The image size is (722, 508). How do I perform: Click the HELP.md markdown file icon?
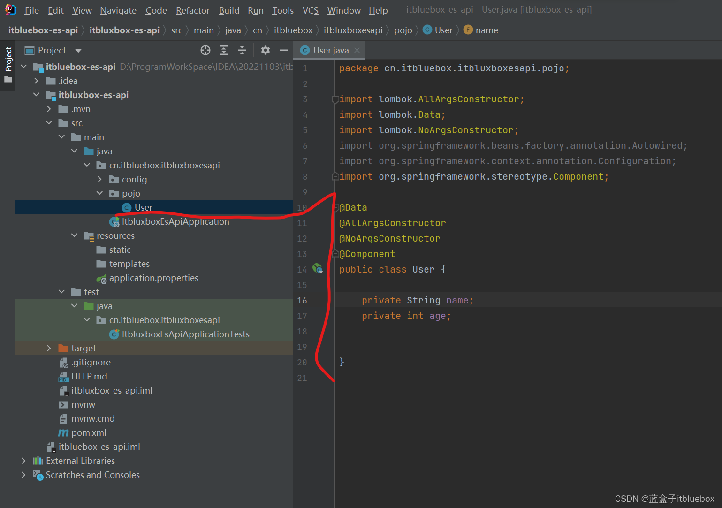click(x=63, y=377)
